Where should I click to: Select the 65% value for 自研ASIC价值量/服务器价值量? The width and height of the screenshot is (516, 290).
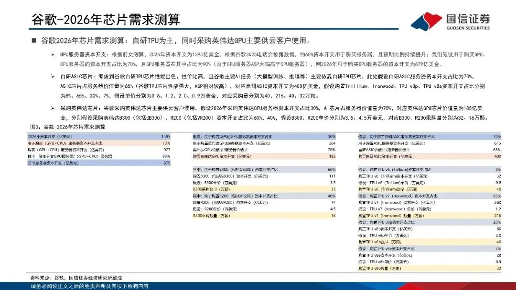click(x=497, y=150)
